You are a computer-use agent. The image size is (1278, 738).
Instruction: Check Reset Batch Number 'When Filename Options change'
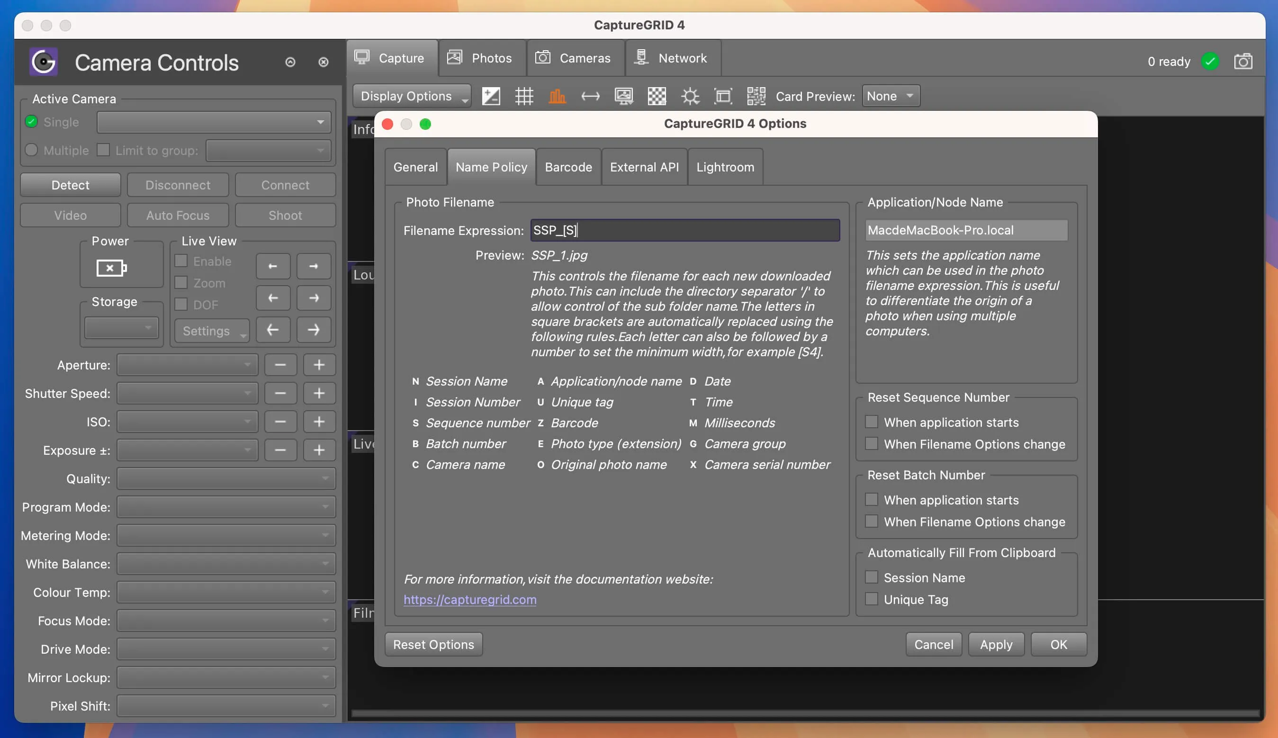(x=871, y=521)
